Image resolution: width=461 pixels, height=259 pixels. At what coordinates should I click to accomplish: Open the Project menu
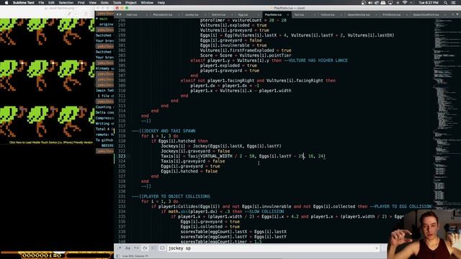[x=131, y=3]
